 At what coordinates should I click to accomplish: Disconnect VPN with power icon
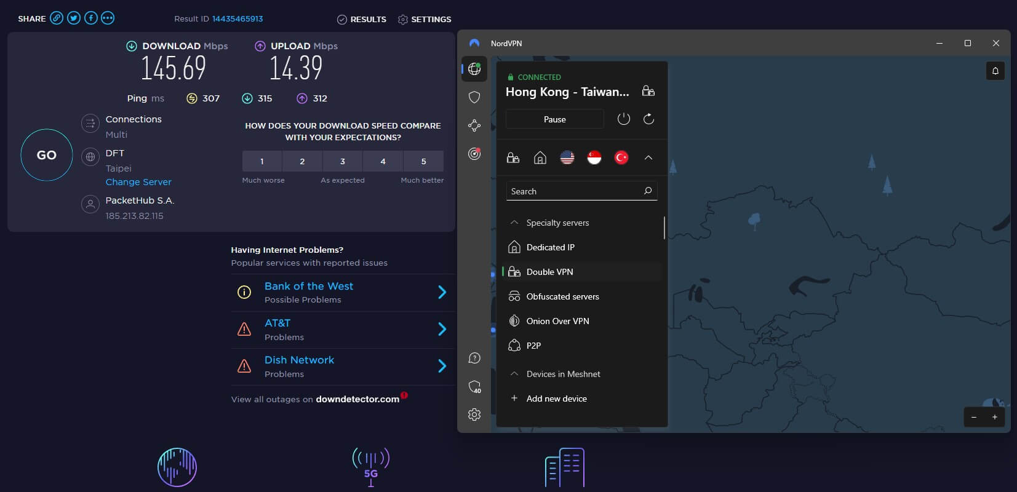pos(624,119)
